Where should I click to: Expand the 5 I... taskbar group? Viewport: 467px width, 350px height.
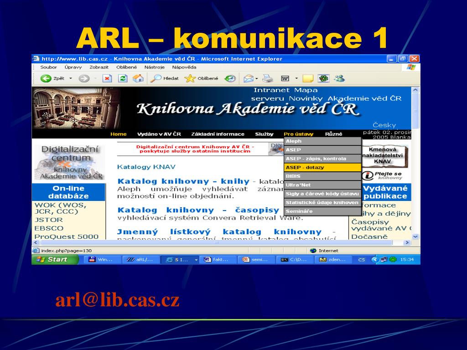196,259
